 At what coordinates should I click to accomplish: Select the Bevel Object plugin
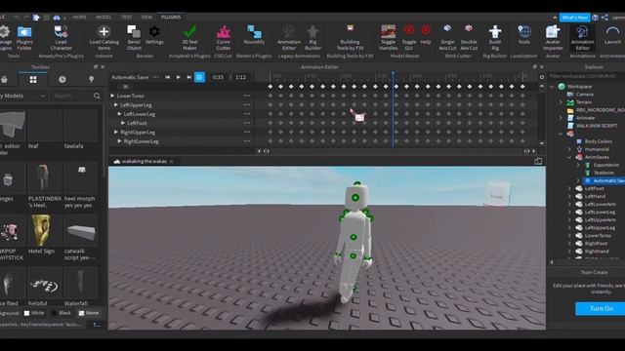134,38
